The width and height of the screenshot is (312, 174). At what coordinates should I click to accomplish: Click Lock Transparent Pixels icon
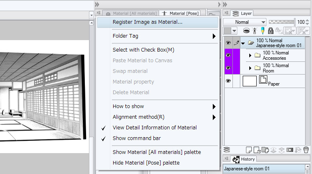[x=279, y=31]
